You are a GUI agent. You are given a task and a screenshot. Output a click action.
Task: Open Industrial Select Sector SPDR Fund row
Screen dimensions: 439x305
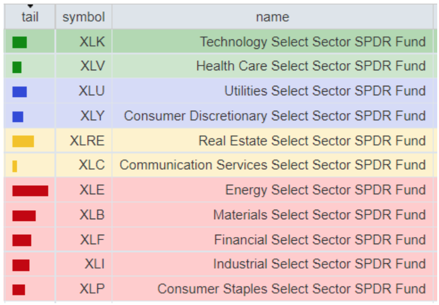coord(319,264)
